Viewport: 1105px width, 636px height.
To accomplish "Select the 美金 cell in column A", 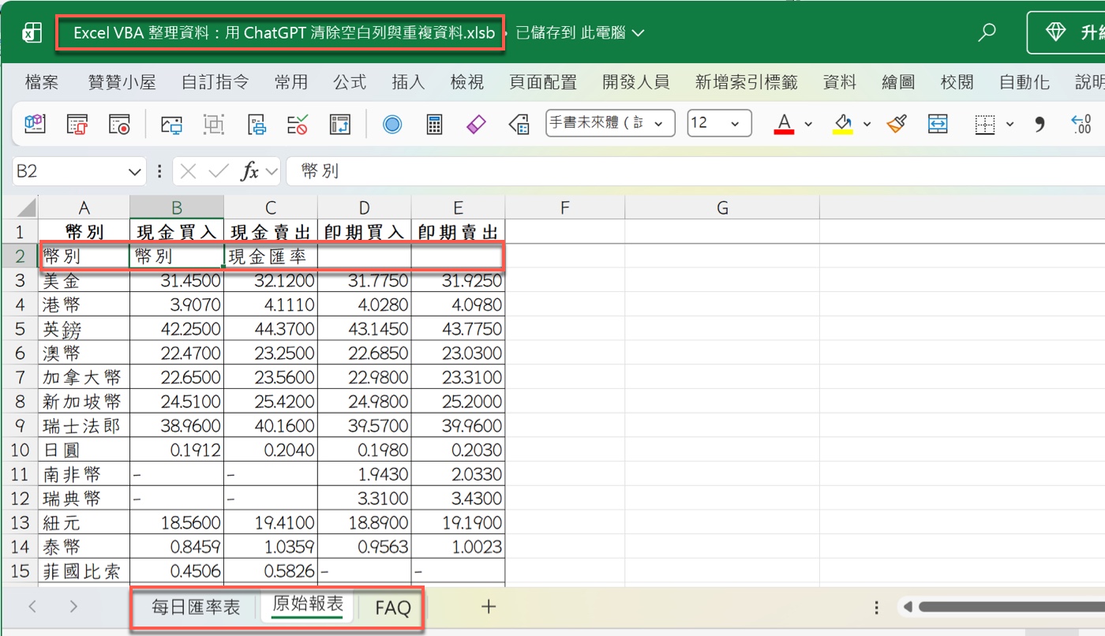I will [84, 281].
